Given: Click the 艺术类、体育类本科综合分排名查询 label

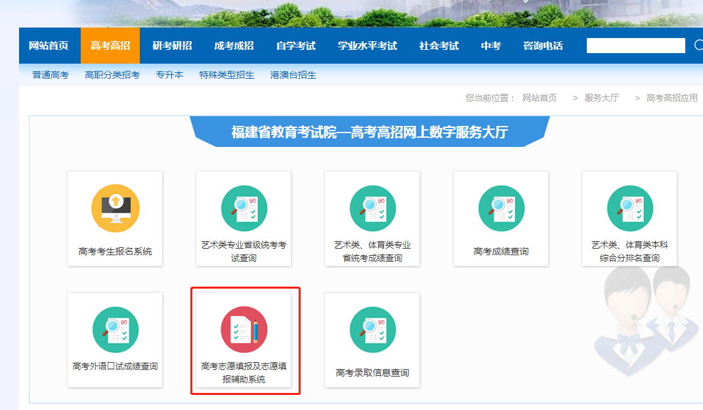Looking at the screenshot, I should 629,251.
